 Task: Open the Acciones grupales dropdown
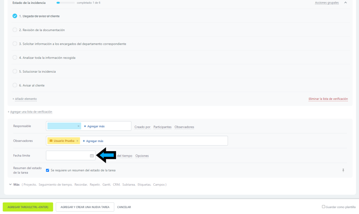pos(327,3)
